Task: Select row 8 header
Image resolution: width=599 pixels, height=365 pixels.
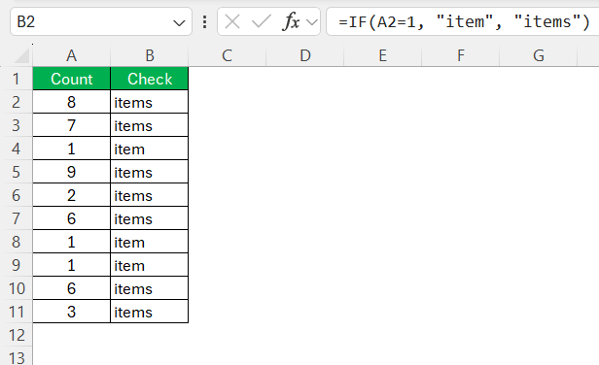Action: click(16, 242)
